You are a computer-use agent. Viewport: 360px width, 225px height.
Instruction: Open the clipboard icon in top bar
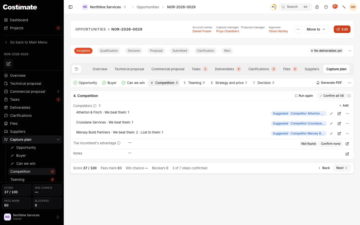click(x=317, y=7)
